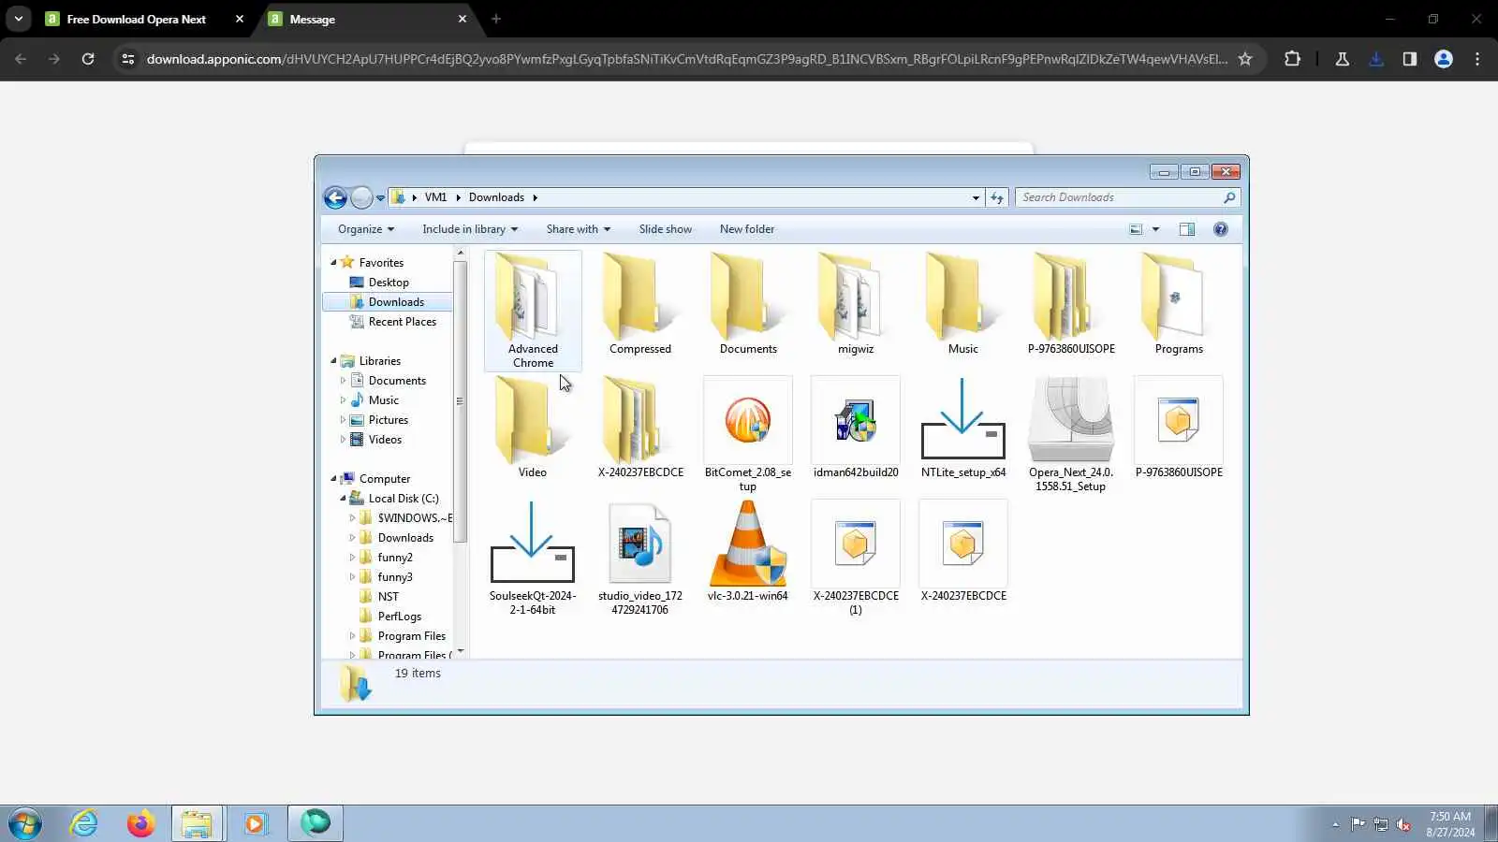Open Explorer help button
The image size is (1498, 842).
click(1220, 229)
